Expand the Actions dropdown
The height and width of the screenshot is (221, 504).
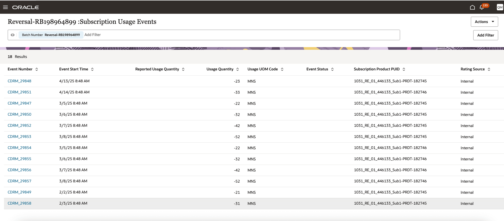click(484, 22)
